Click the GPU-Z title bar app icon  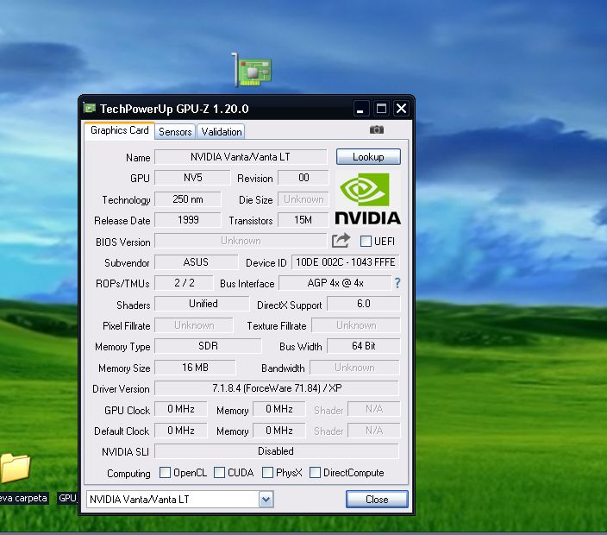tap(90, 108)
